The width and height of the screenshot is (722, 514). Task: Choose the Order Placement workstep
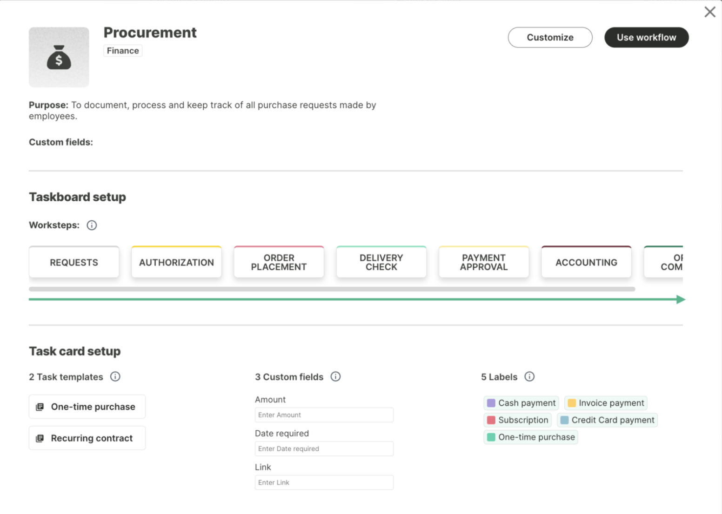click(x=279, y=263)
